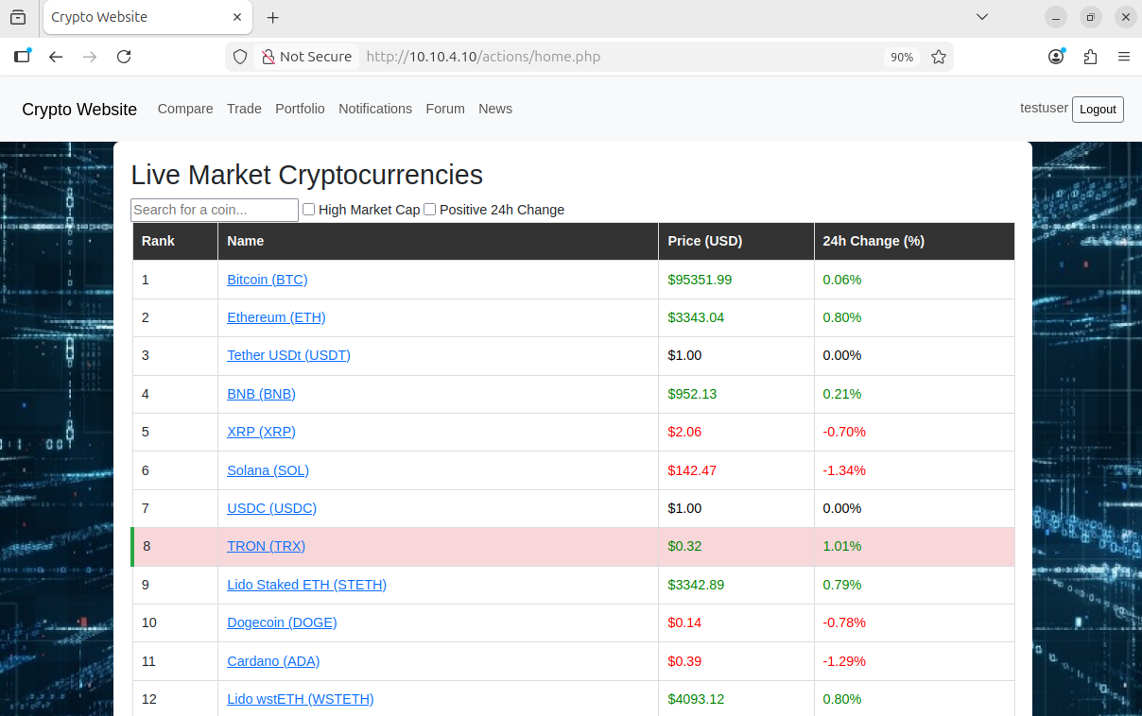Open the Firefox account profile icon
Viewport: 1142px width, 716px height.
(x=1056, y=57)
